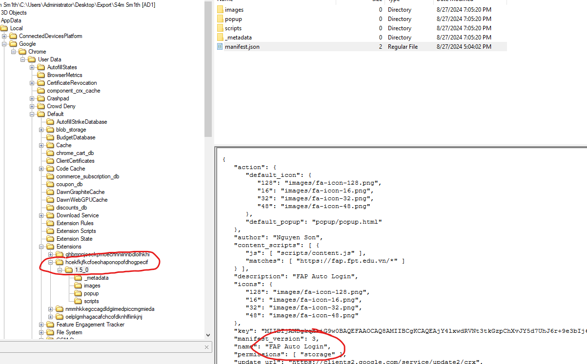Viewport: 587px width, 364px height.
Task: Click the AutofillStates folder icon
Action: pos(41,67)
